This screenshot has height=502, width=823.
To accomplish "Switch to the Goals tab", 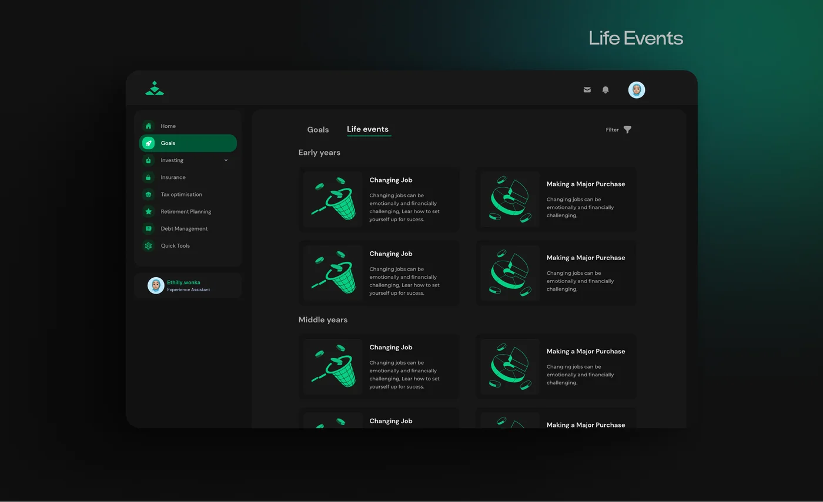I will (318, 130).
